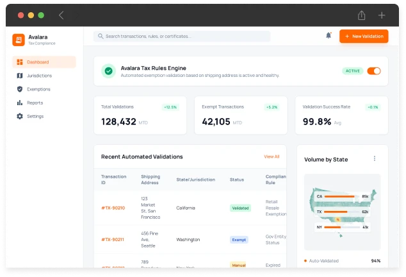
Task: Click the Settings gear icon
Action: (20, 116)
